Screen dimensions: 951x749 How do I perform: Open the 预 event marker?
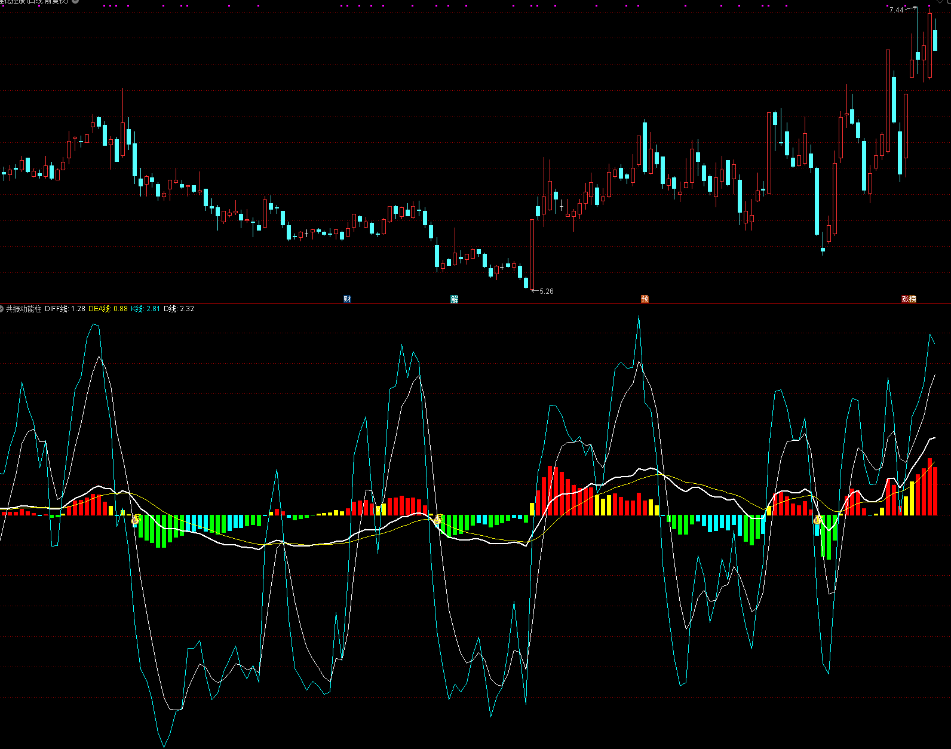tap(645, 299)
